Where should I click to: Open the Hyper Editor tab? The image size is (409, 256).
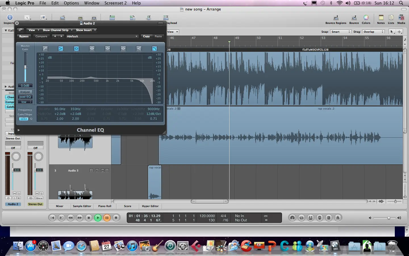tap(150, 206)
